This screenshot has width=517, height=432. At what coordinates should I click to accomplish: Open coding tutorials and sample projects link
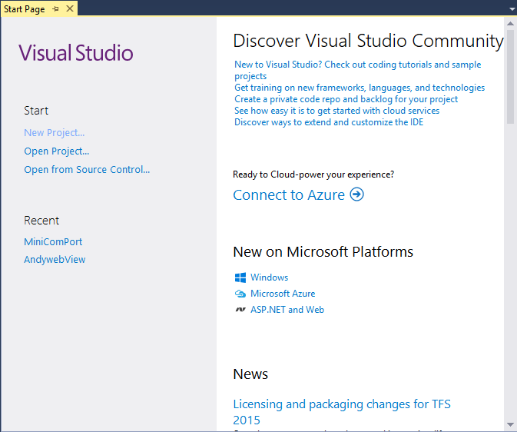coord(358,70)
